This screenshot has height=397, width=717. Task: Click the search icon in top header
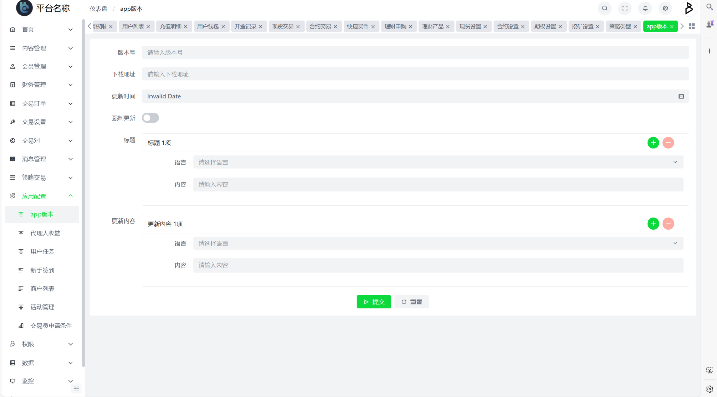pos(605,8)
